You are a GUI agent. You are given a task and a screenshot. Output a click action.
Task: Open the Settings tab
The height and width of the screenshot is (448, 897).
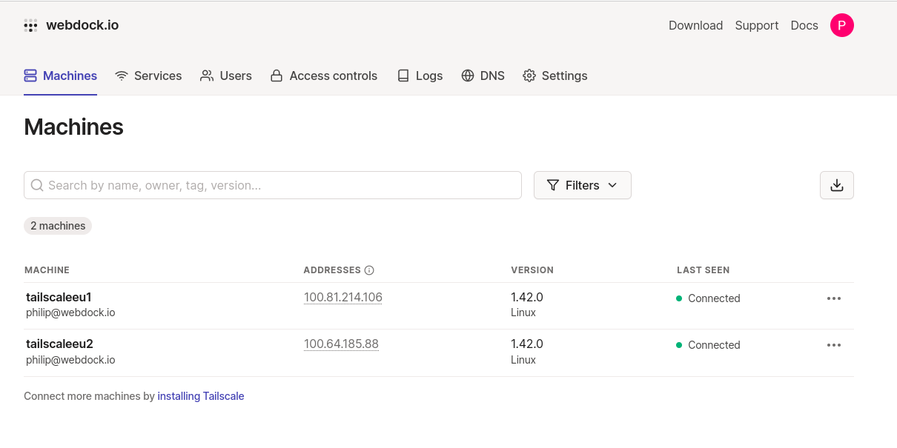click(555, 76)
